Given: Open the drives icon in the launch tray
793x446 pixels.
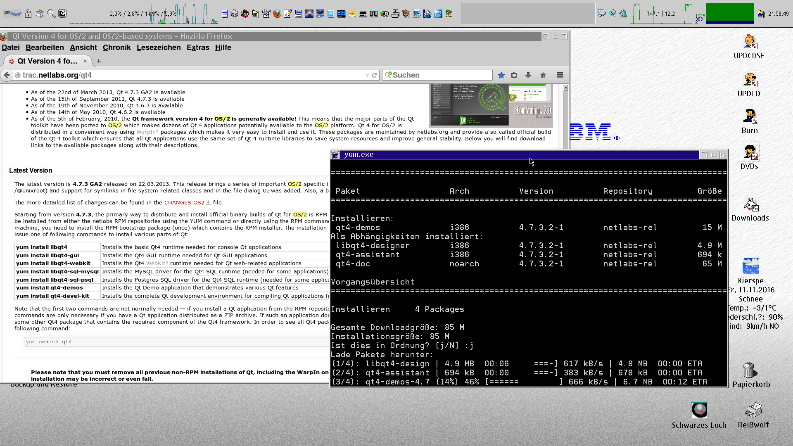Looking at the screenshot, I should (234, 14).
